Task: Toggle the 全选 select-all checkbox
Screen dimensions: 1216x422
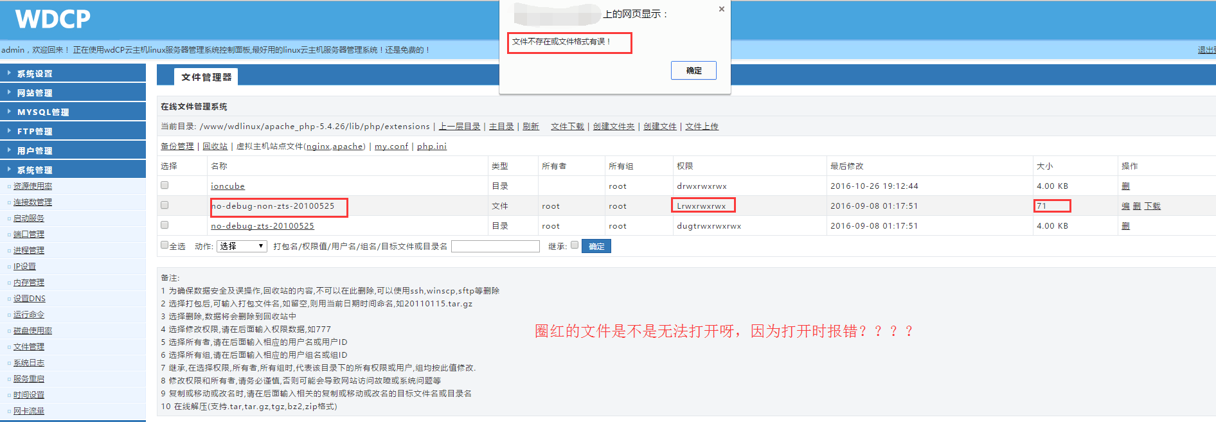Action: (165, 245)
